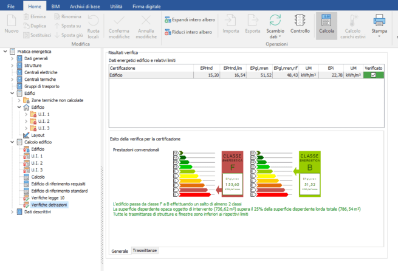This screenshot has height=271, width=398.
Task: Click the Ruota locali icon
Action: [x=93, y=20]
